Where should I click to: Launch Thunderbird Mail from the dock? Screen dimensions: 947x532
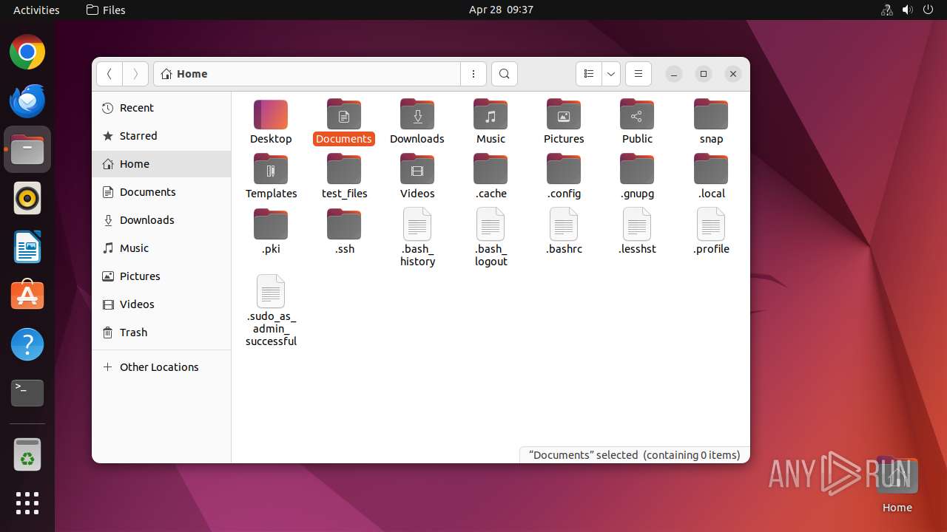(27, 100)
